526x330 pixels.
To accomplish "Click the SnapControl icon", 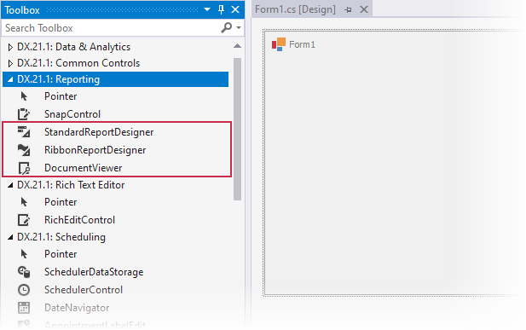I will (x=24, y=114).
